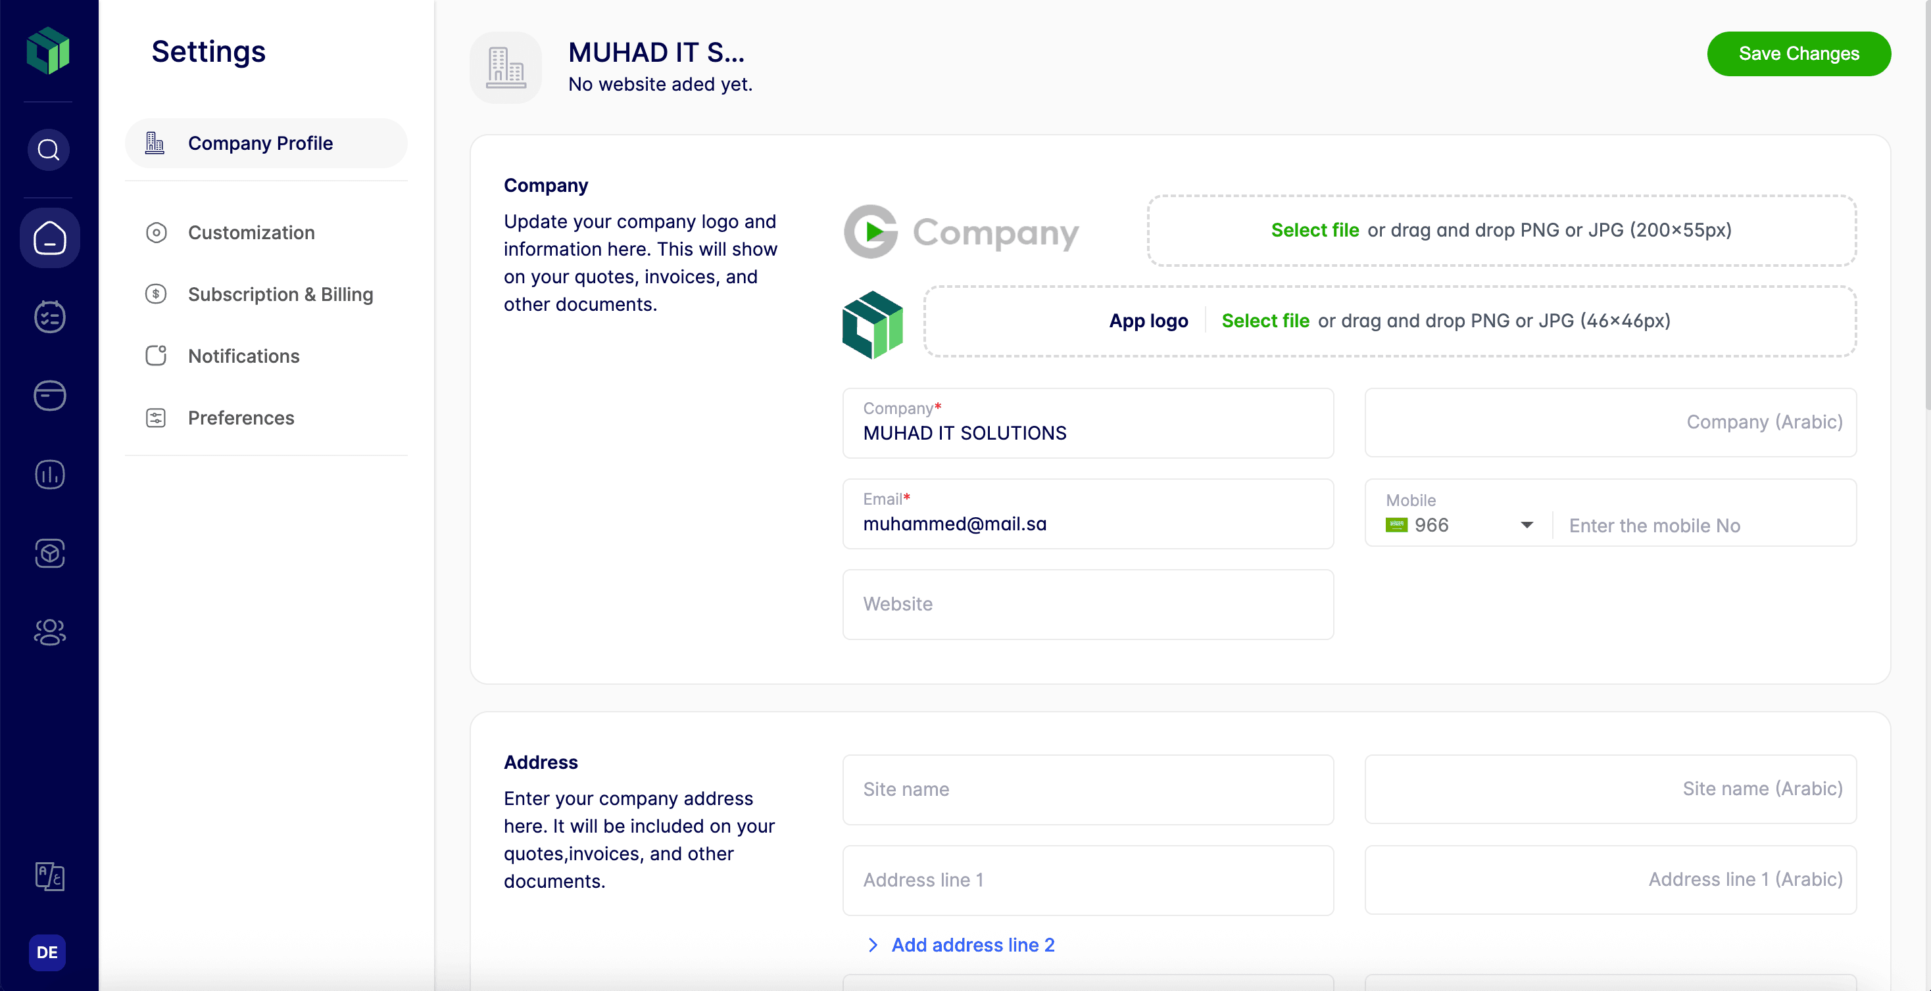Open the people contacts sidebar icon
Viewport: 1931px width, 991px height.
click(49, 632)
